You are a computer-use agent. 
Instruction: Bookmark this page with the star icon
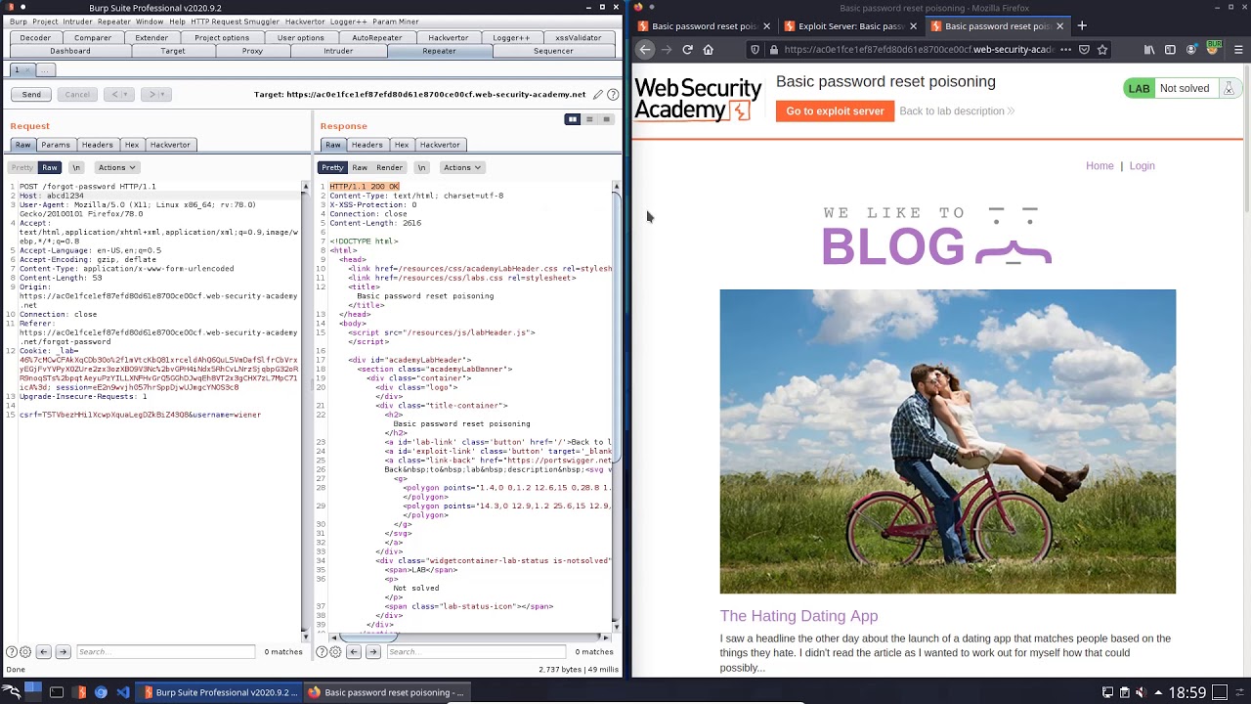(1102, 50)
